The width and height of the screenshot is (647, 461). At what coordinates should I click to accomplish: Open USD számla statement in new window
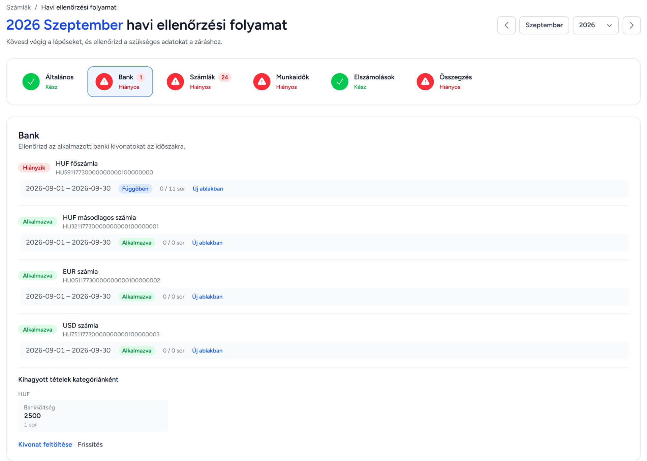point(207,350)
